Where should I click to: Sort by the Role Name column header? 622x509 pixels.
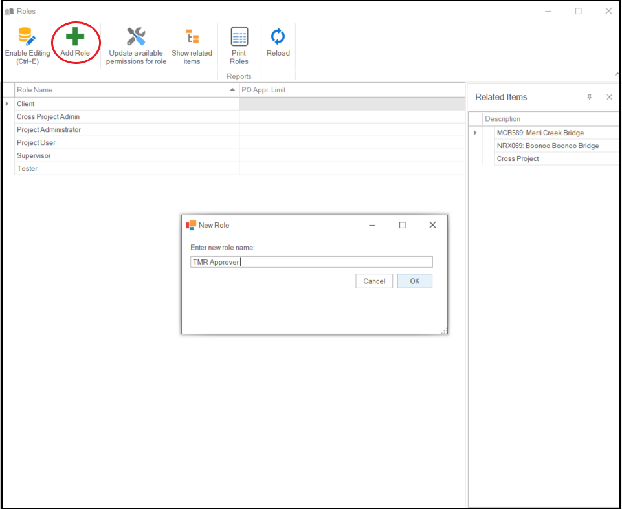click(x=123, y=90)
